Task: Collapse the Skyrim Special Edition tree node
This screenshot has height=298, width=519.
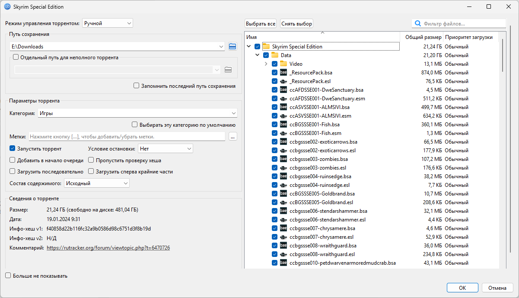Action: tap(249, 46)
